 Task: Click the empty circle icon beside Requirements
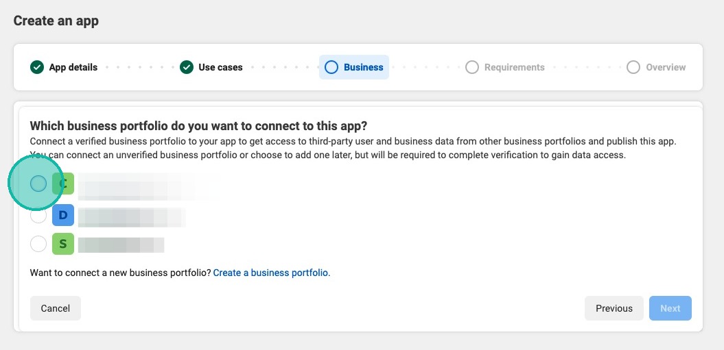[472, 67]
